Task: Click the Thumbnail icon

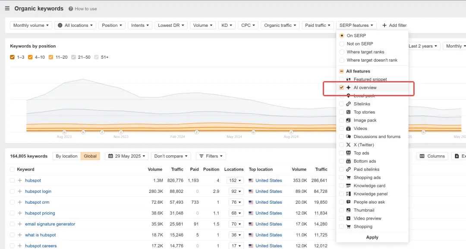Action: point(348,210)
